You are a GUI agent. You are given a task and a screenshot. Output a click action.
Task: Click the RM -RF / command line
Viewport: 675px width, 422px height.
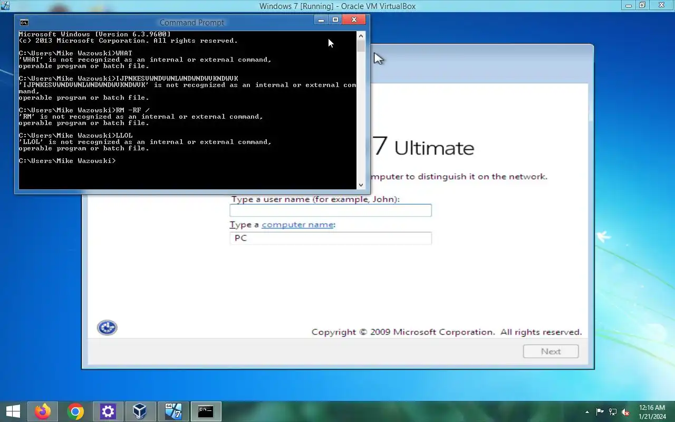pos(84,110)
